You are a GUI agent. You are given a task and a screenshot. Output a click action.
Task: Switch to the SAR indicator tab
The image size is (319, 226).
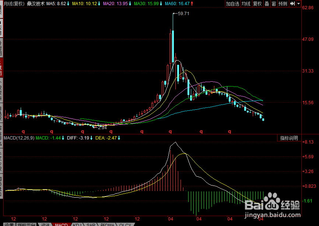pos(91,225)
